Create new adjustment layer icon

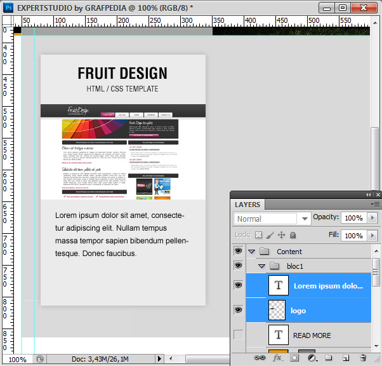[312, 359]
